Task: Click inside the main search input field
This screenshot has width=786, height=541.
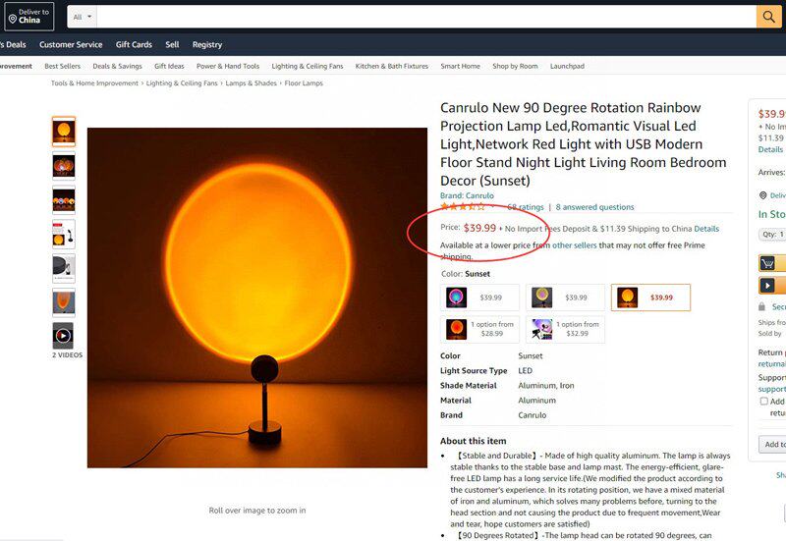Action: coord(422,17)
